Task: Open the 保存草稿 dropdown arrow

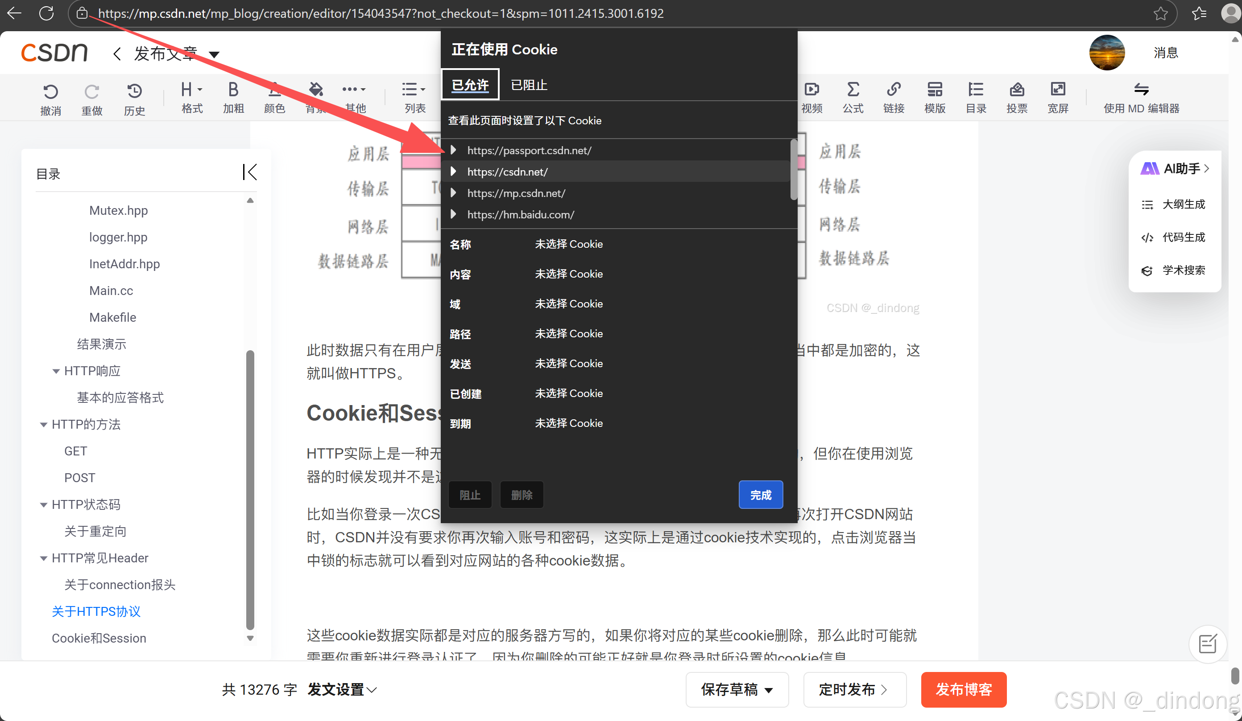Action: pyautogui.click(x=769, y=690)
